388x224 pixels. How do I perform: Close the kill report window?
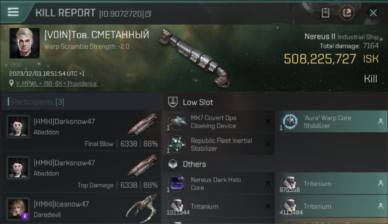click(373, 13)
